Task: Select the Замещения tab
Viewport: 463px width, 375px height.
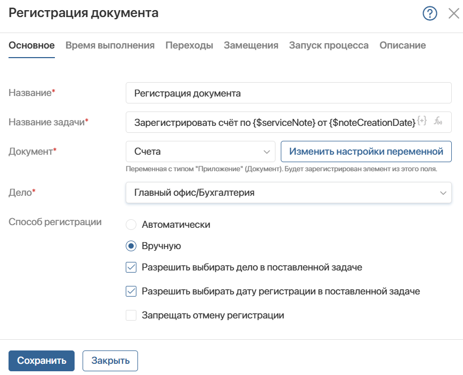Action: coord(251,45)
